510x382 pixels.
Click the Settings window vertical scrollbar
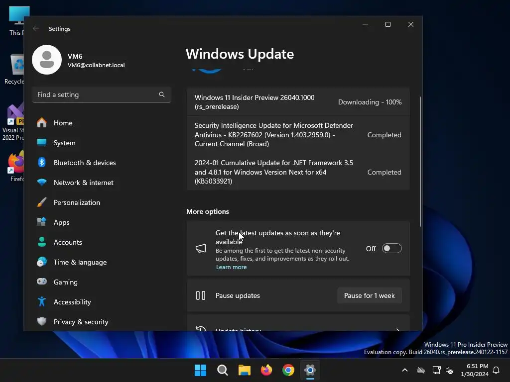tap(420, 162)
